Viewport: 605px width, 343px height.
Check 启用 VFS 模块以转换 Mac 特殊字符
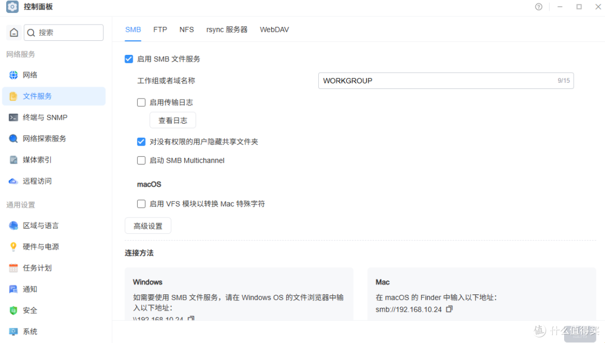point(141,204)
